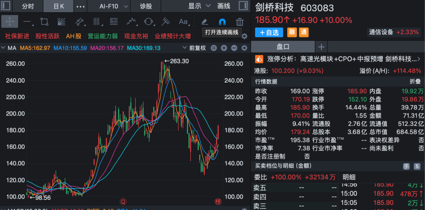The image size is (425, 210).
Task: Click the AH股 tag
Action: pos(74,36)
